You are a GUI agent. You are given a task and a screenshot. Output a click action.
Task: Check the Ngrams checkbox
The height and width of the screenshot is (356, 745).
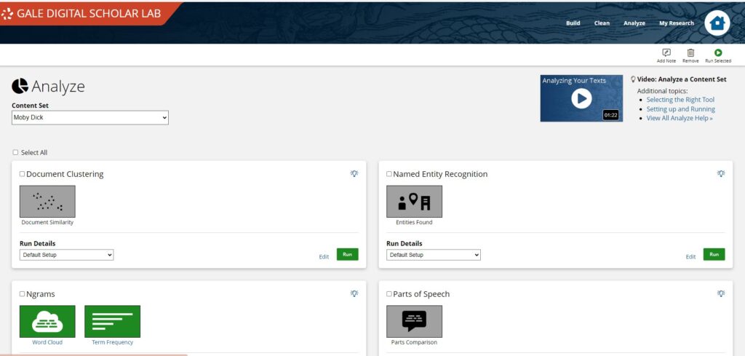23,293
